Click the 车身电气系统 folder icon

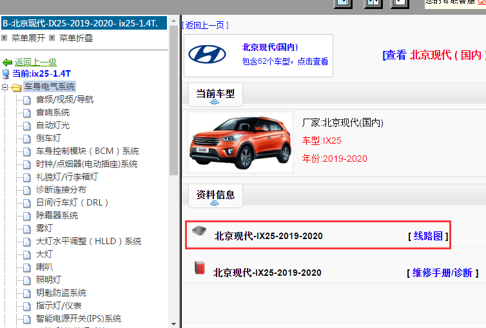coord(16,88)
